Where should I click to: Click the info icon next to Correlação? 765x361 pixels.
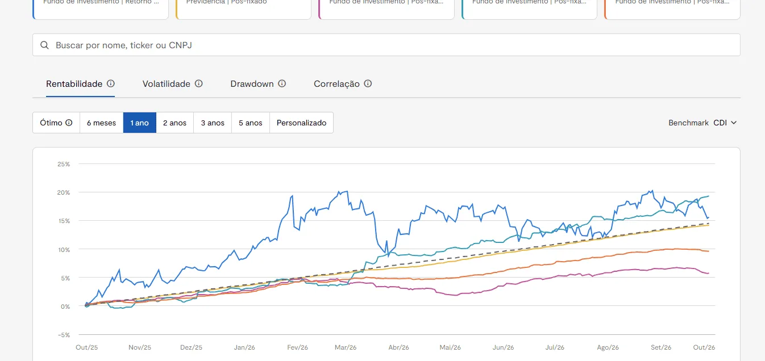(368, 83)
